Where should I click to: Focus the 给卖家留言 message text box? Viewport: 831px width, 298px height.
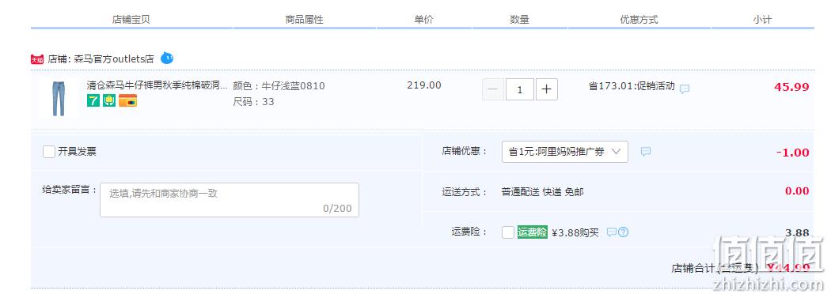point(230,200)
